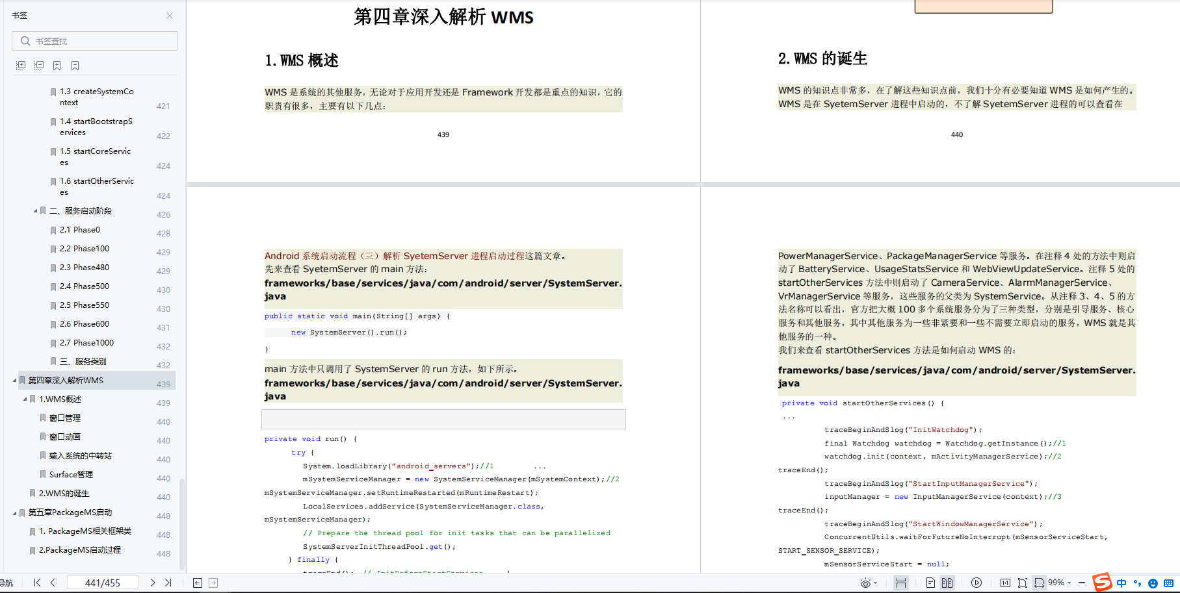Start slideshow play mode
The height and width of the screenshot is (593, 1180).
coord(977,583)
